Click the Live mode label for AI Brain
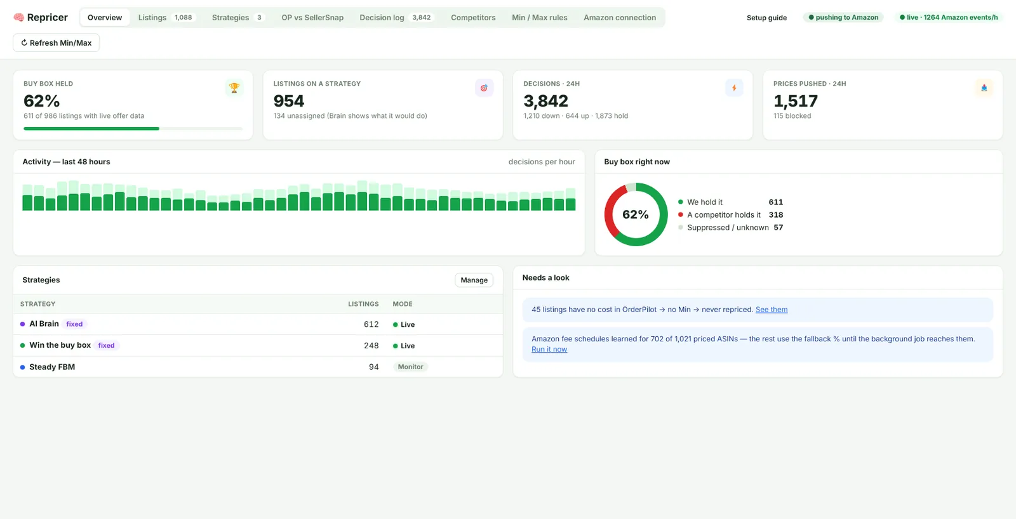Screen dimensions: 1016x519 click(x=404, y=324)
